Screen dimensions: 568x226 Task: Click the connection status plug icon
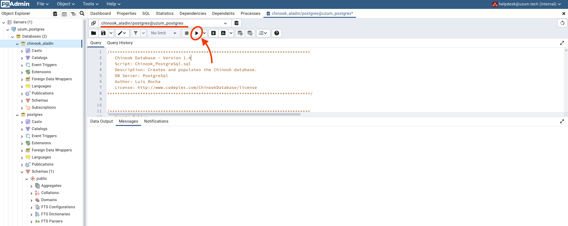tap(94, 23)
